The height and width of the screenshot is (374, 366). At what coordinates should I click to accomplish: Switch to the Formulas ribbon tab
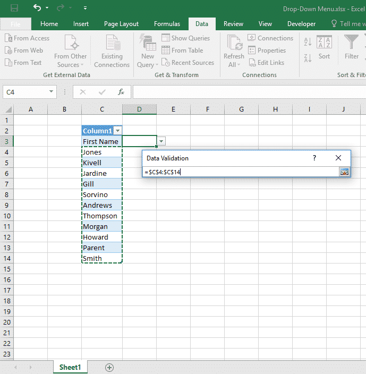tap(167, 24)
